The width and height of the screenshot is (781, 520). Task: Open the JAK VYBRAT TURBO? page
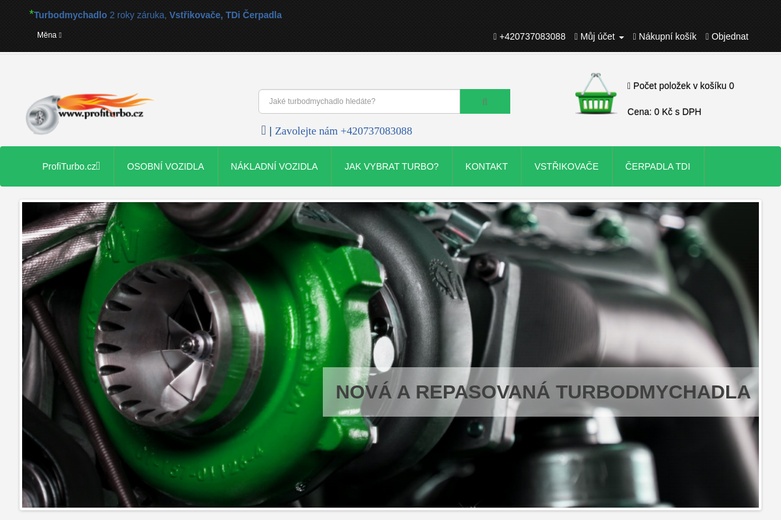391,166
